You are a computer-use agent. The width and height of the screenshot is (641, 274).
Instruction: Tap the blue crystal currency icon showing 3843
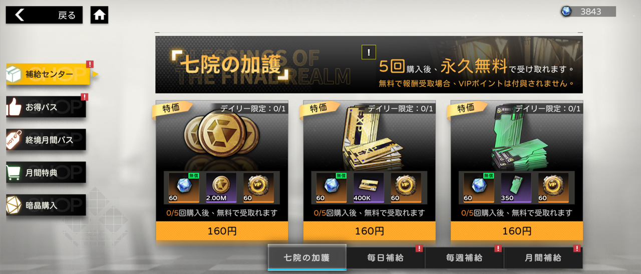tap(566, 11)
